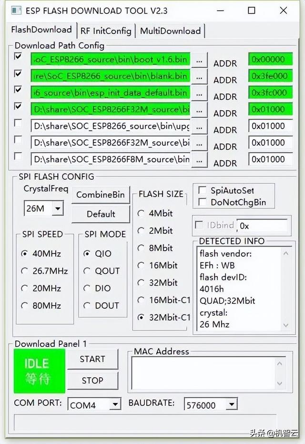305x444 pixels.
Task: Close the ESP Flash Download Tool window
Action: 283,11
